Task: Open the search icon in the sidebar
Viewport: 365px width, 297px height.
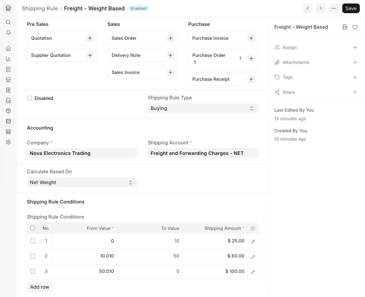Action: (x=8, y=22)
